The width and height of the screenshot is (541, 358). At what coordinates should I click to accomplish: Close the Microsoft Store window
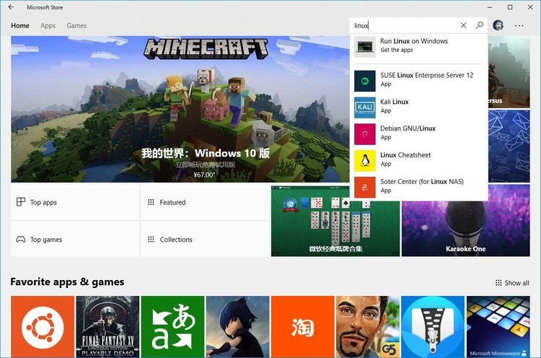(x=530, y=7)
